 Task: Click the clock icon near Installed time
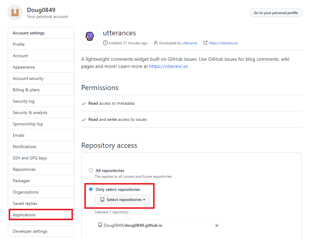point(105,43)
